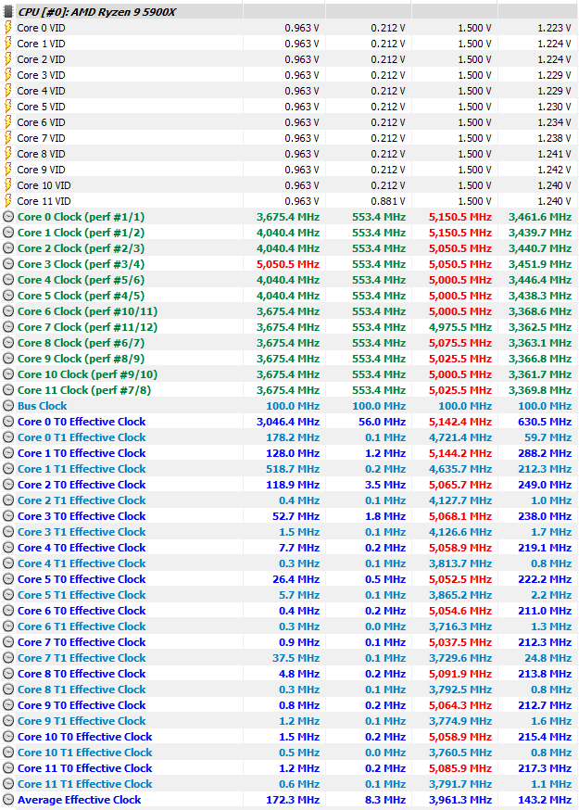
Task: Click the 1.242 V average of Core 9 VID
Action: [554, 170]
